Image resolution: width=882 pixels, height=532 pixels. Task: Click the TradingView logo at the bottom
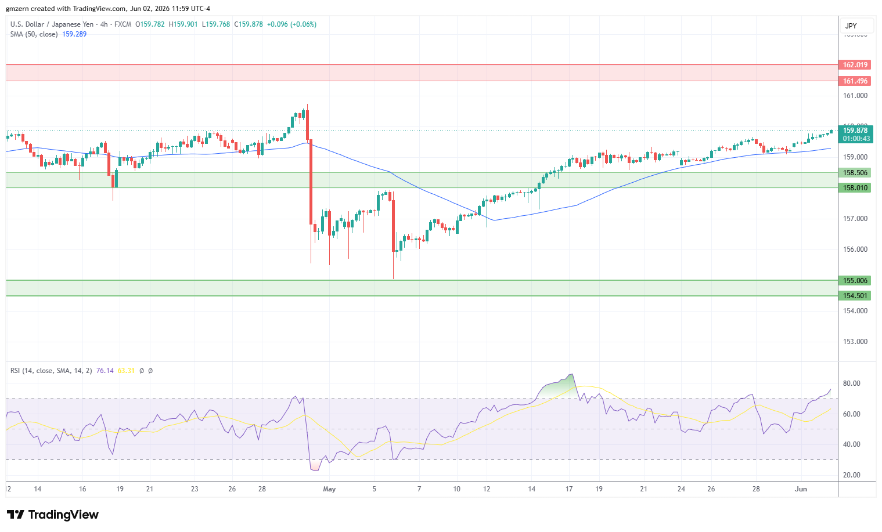pyautogui.click(x=53, y=515)
